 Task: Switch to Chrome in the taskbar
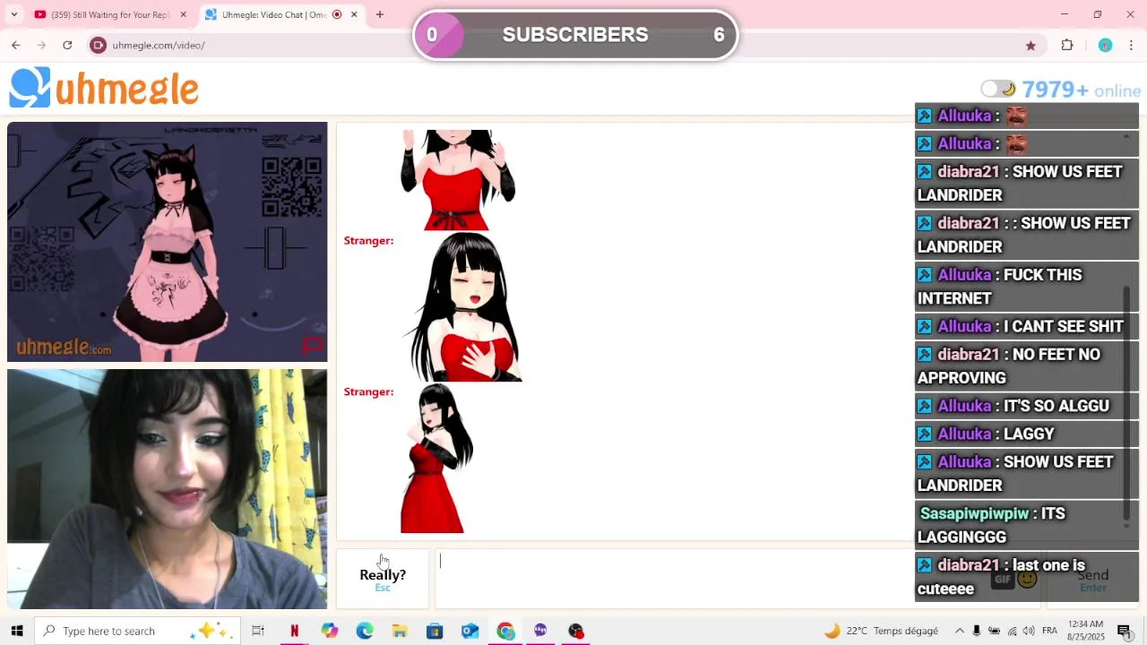point(505,631)
